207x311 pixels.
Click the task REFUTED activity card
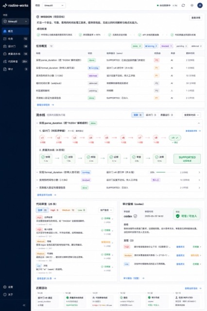coord(186,301)
